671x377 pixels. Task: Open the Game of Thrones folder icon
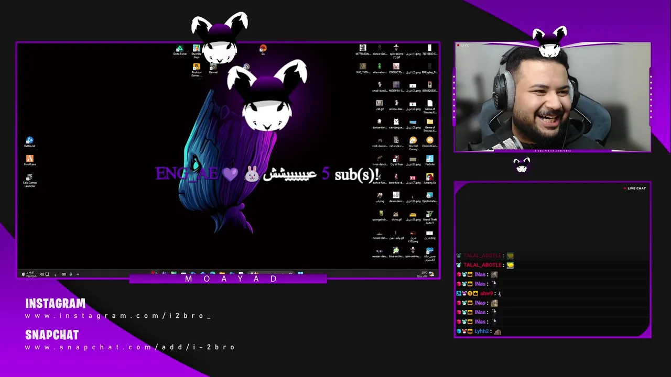(x=430, y=125)
